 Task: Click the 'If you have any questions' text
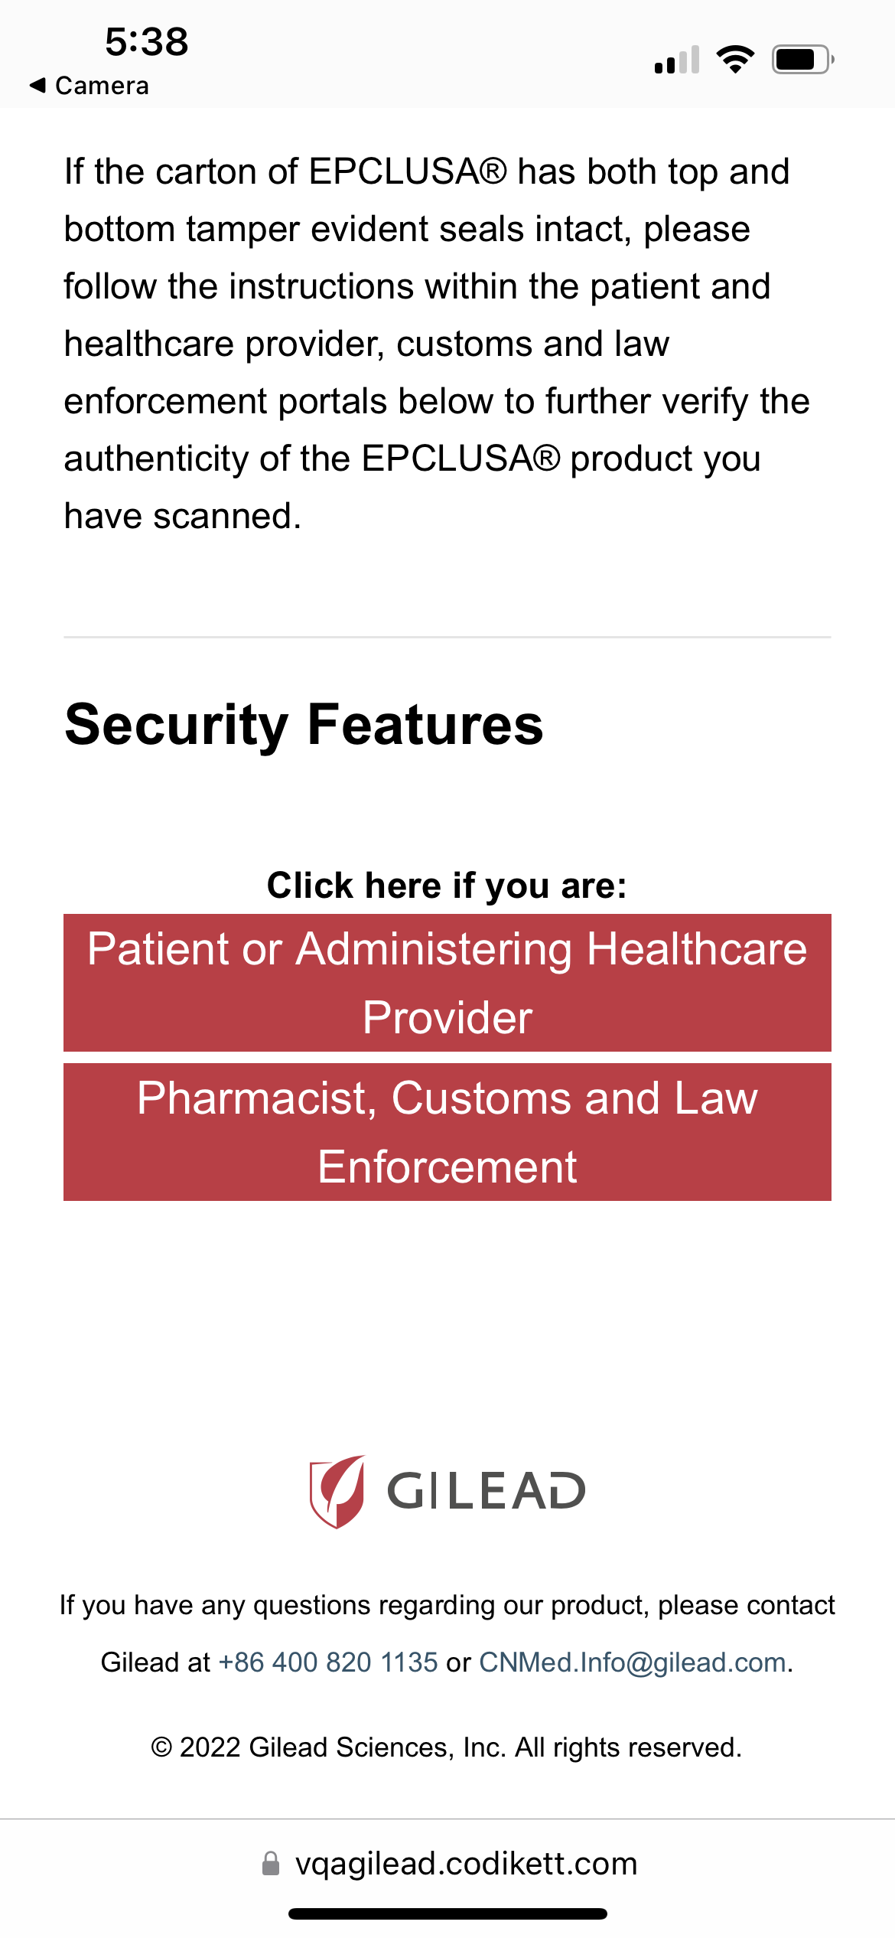[x=447, y=1605]
